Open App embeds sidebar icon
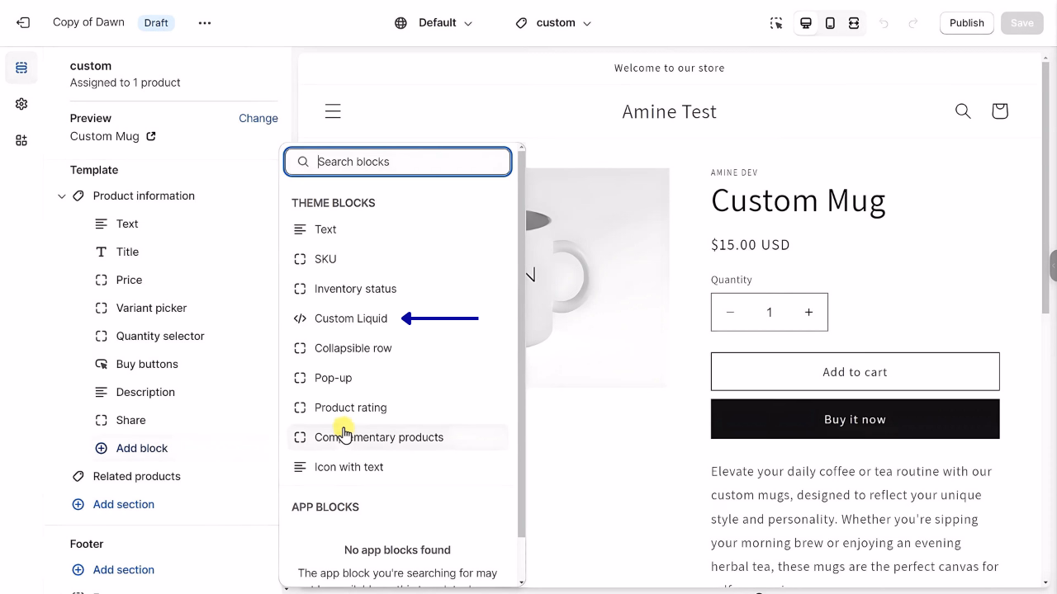Image resolution: width=1057 pixels, height=594 pixels. pos(21,140)
